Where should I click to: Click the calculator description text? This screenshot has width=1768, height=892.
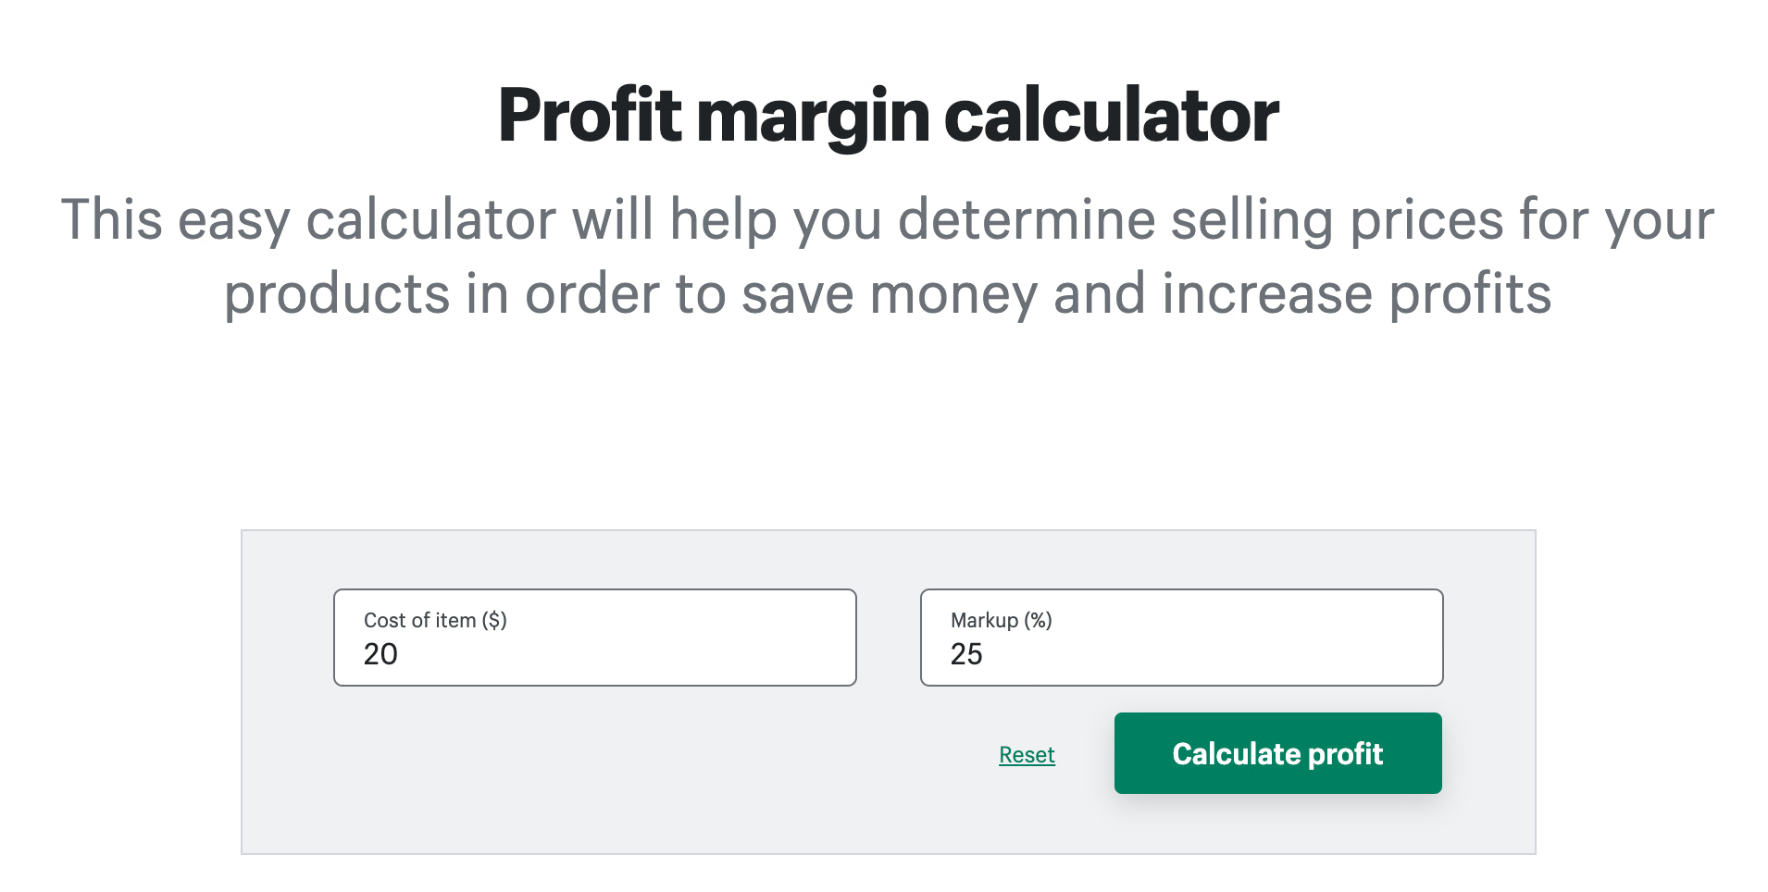[884, 256]
